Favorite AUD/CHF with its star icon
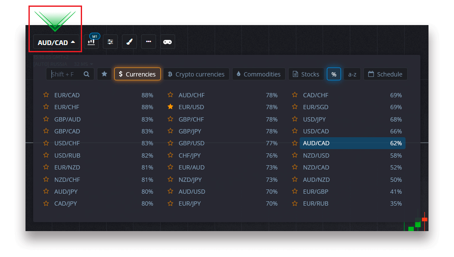The width and height of the screenshot is (454, 257). pos(170,95)
